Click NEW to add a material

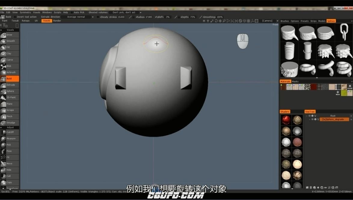click(x=338, y=93)
